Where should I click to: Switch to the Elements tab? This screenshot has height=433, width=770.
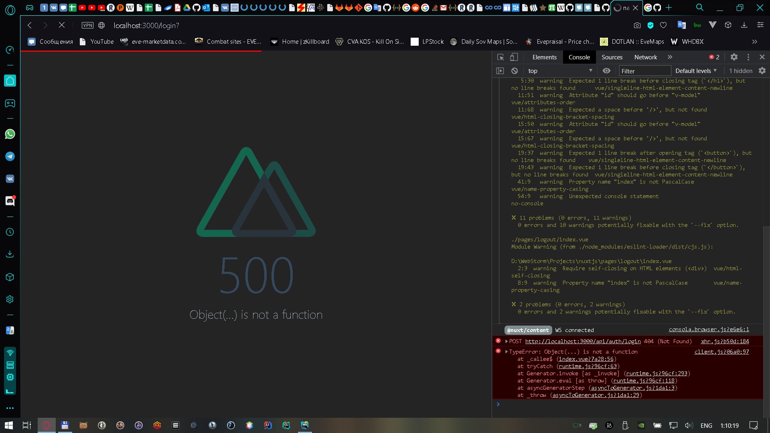tap(544, 57)
